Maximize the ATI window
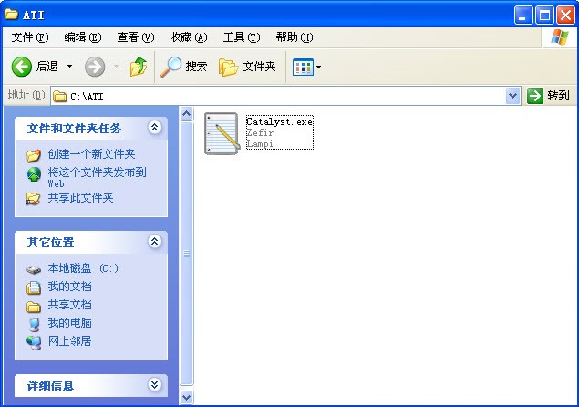 pyautogui.click(x=544, y=16)
